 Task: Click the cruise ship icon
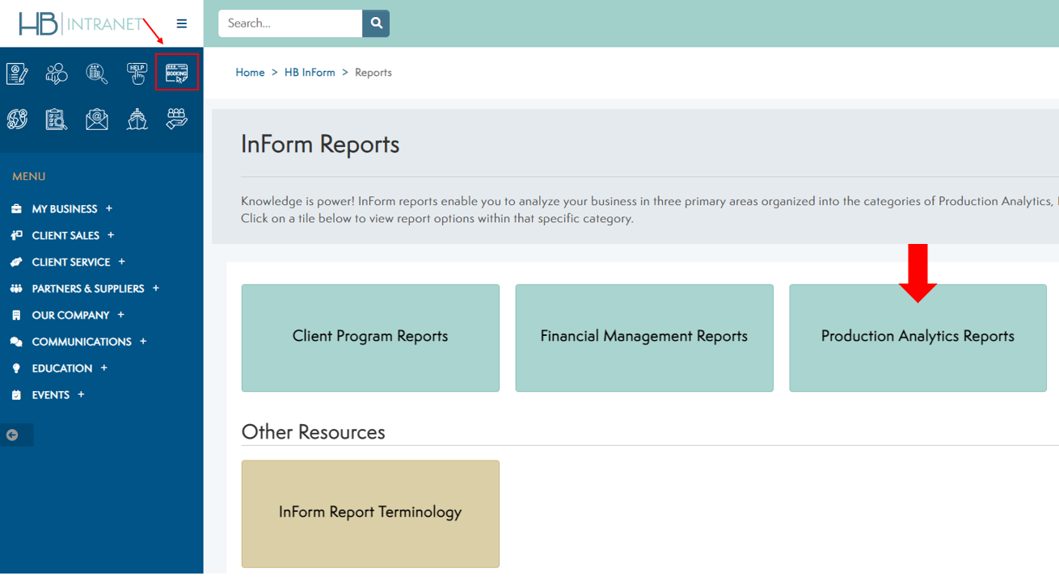pos(137,120)
